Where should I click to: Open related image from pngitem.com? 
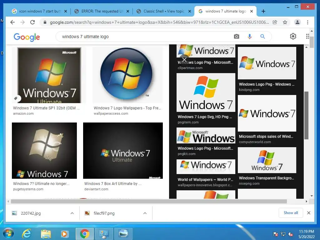[206, 92]
